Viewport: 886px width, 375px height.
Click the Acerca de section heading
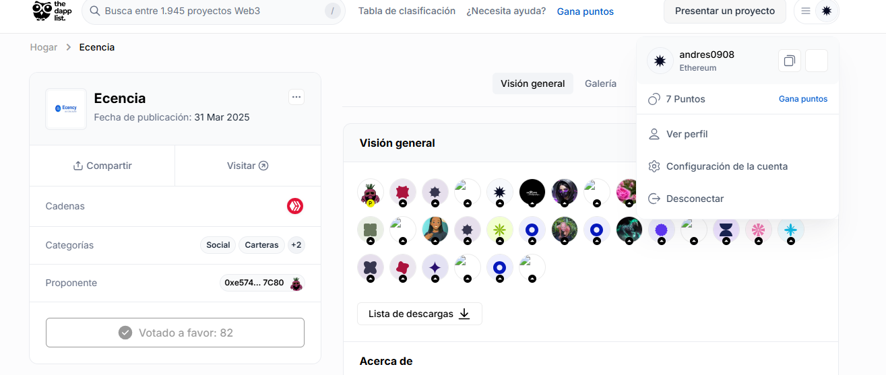click(386, 362)
